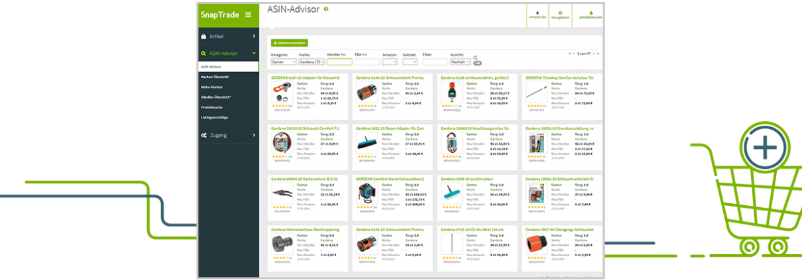Viewport: 802px width, 280px height.
Task: Click the 8188-20 Wasserzähler product thumbnail
Action: (451, 92)
